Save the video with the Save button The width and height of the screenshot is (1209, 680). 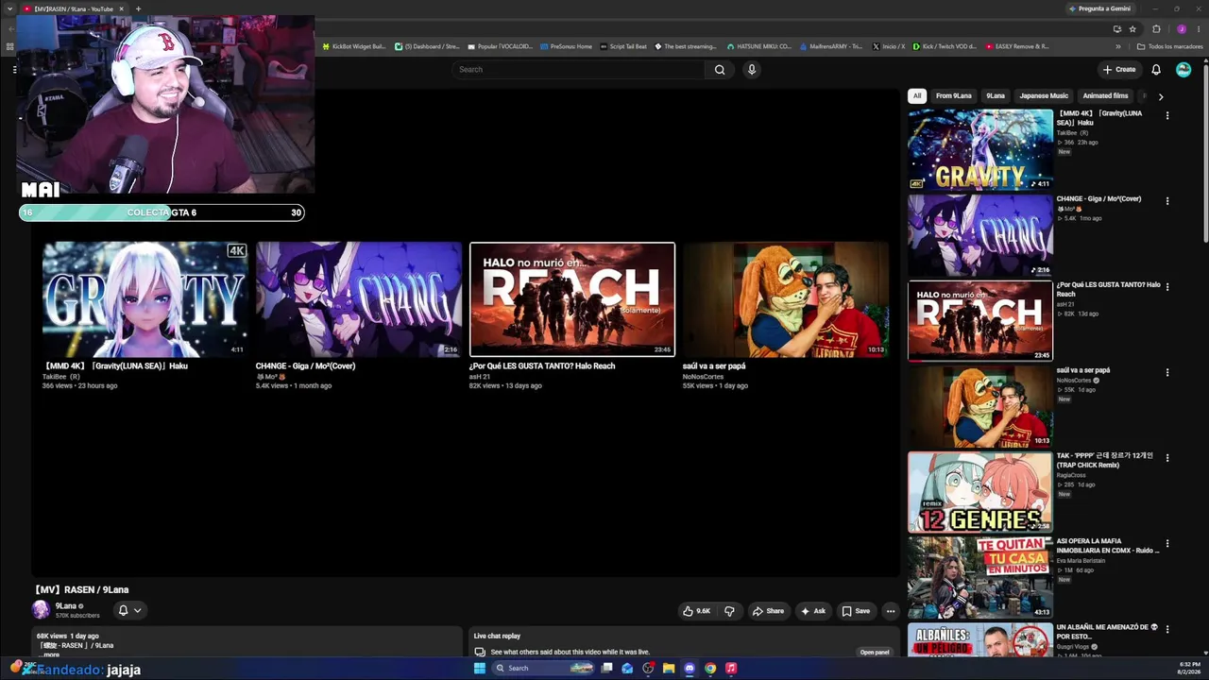coord(856,611)
